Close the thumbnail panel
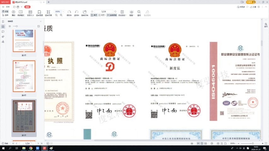This screenshot has width=269, height=151. [x=41, y=21]
